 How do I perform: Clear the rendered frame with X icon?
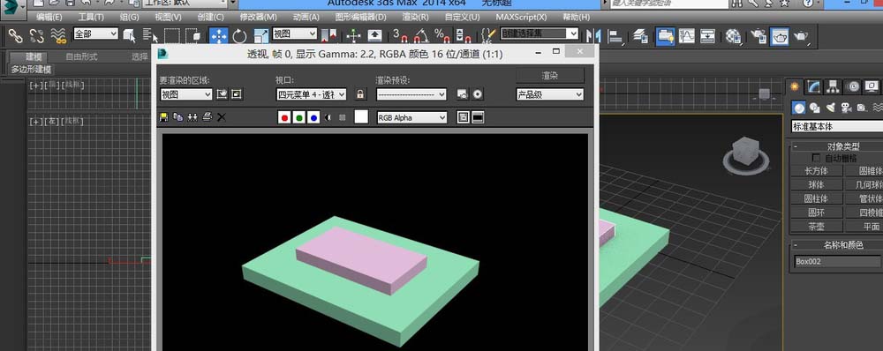point(222,117)
